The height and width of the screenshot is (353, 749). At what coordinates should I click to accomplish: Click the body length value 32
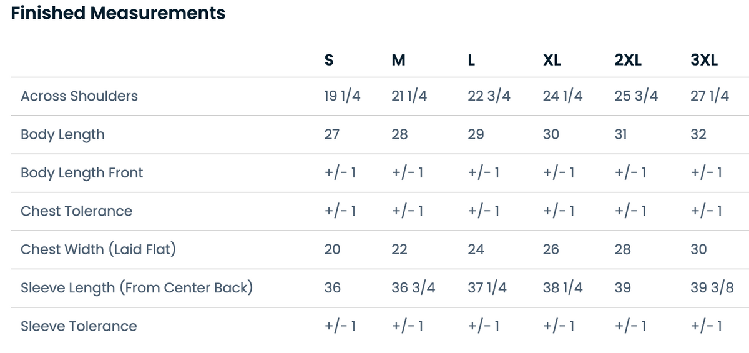pyautogui.click(x=698, y=135)
